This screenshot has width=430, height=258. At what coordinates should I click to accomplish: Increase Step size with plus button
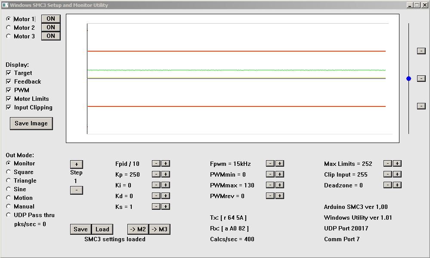(77, 164)
